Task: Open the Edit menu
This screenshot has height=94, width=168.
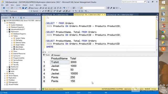Action: (x=7, y=5)
